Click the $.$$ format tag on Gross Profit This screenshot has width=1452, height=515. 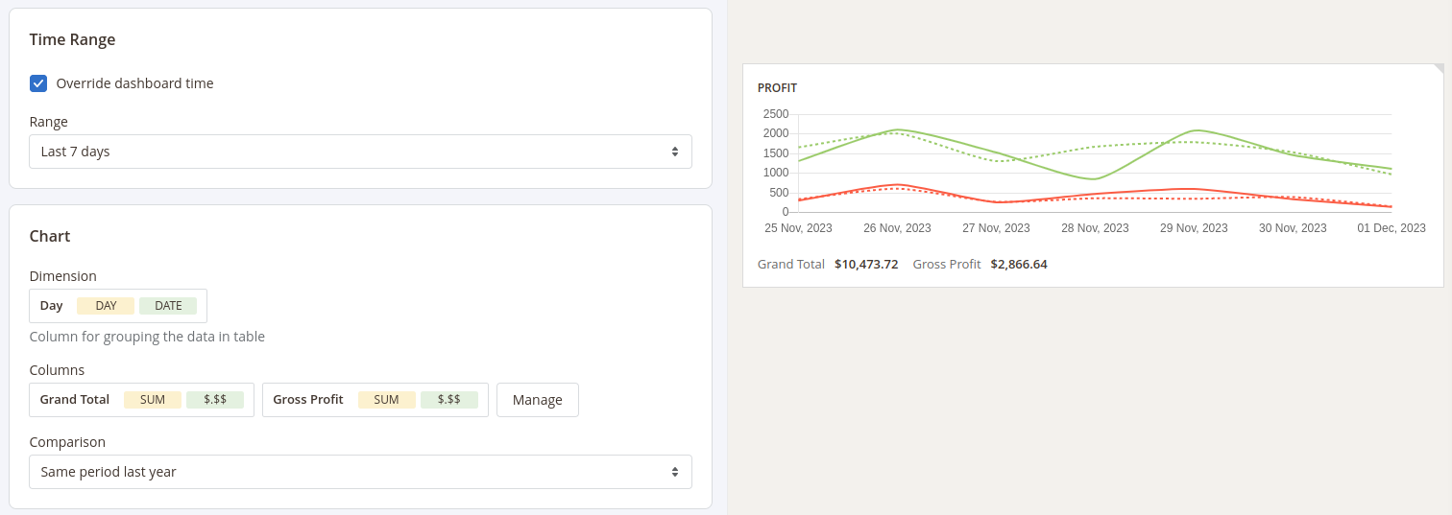(448, 400)
